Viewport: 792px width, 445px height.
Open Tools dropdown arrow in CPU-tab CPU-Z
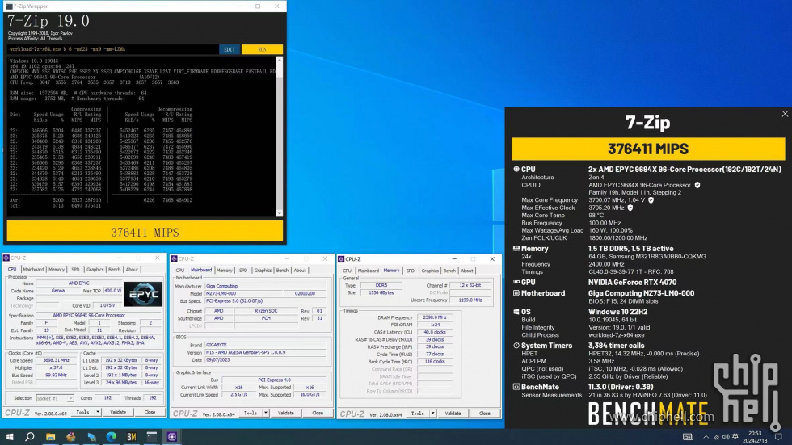[x=98, y=412]
